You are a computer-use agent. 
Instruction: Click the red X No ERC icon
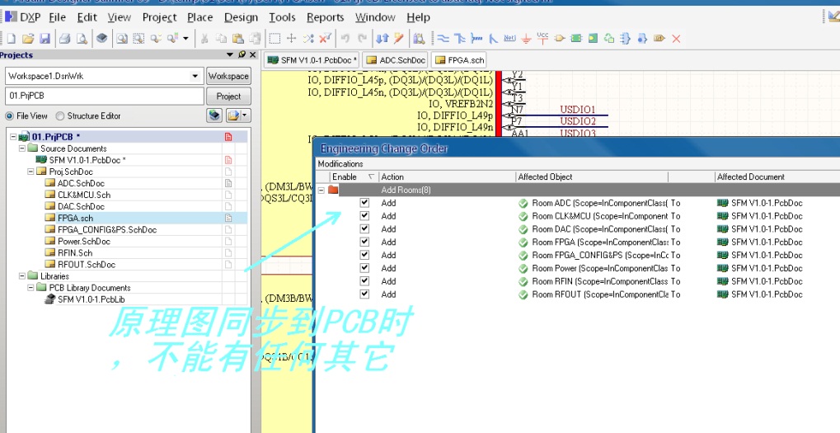[x=676, y=39]
